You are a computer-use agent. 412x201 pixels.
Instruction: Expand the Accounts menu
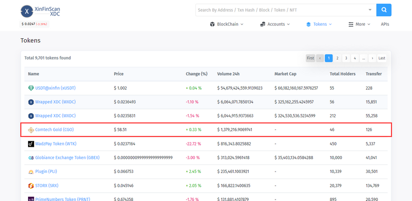point(275,24)
